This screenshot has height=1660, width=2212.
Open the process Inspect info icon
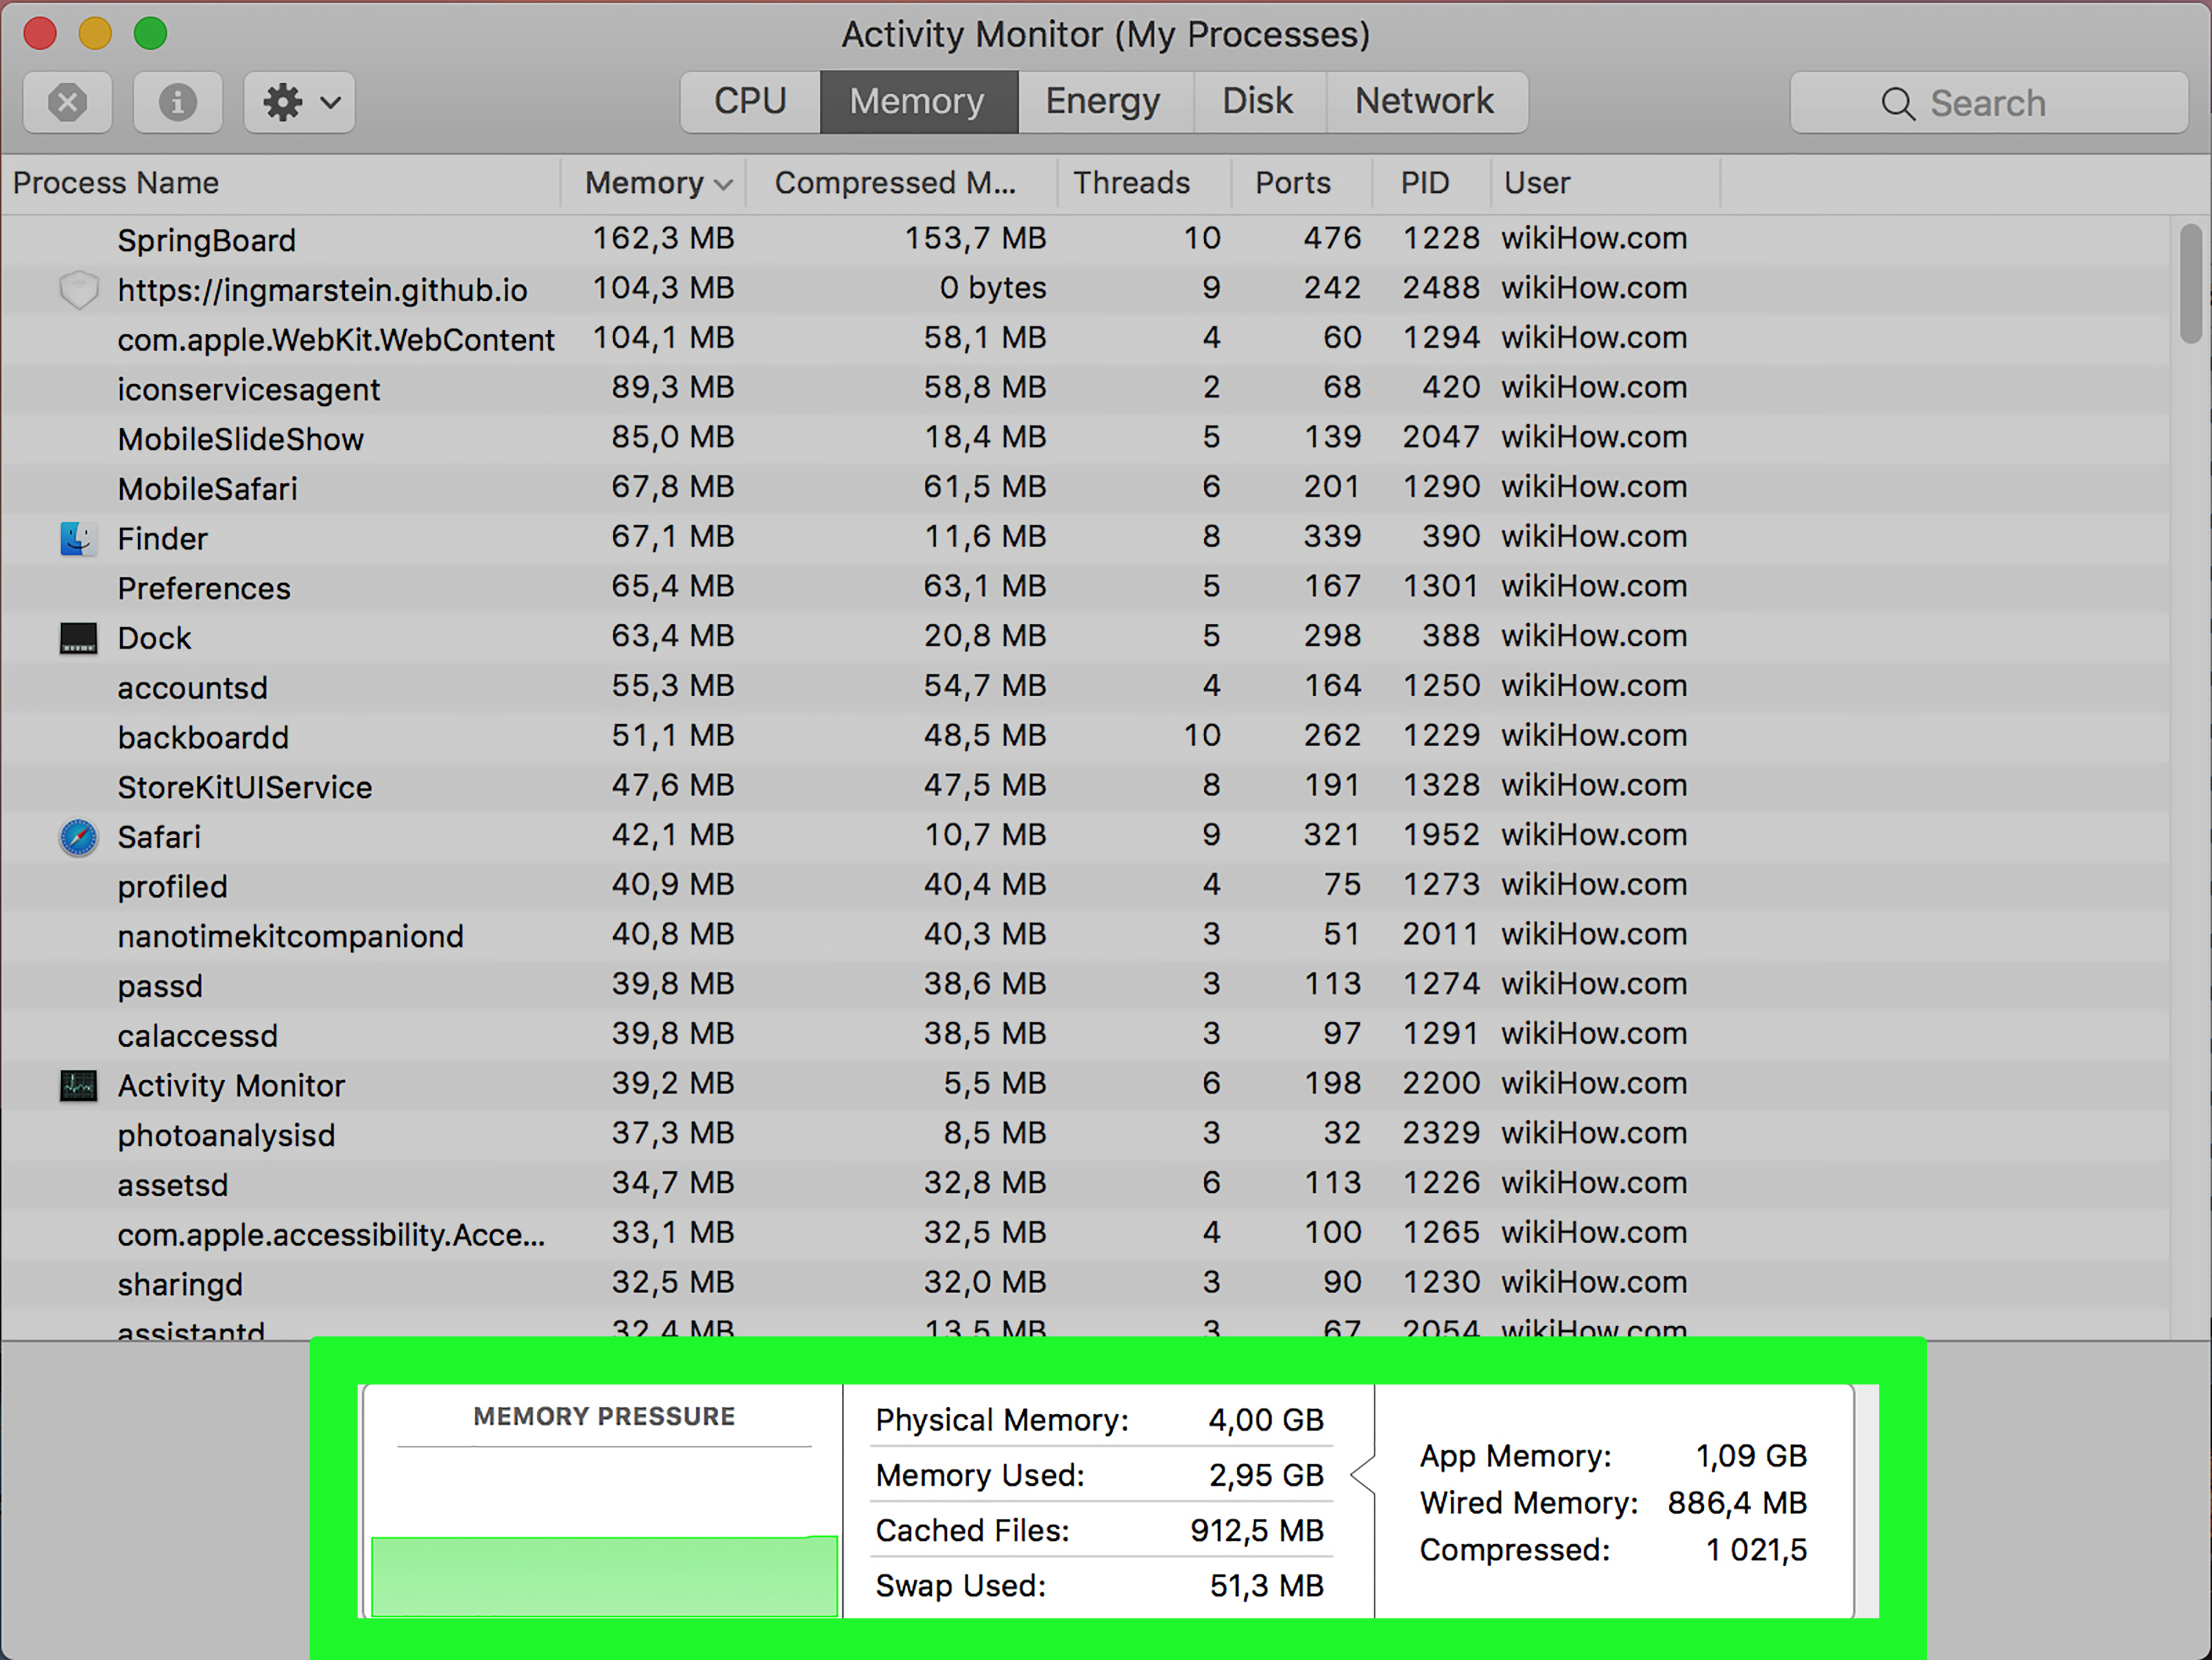coord(178,102)
